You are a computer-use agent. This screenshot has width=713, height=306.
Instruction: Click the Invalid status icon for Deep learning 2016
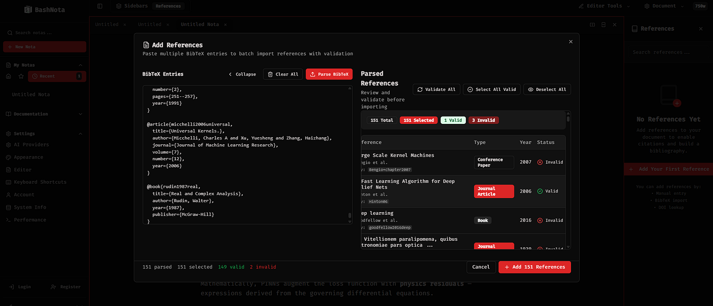pyautogui.click(x=540, y=220)
